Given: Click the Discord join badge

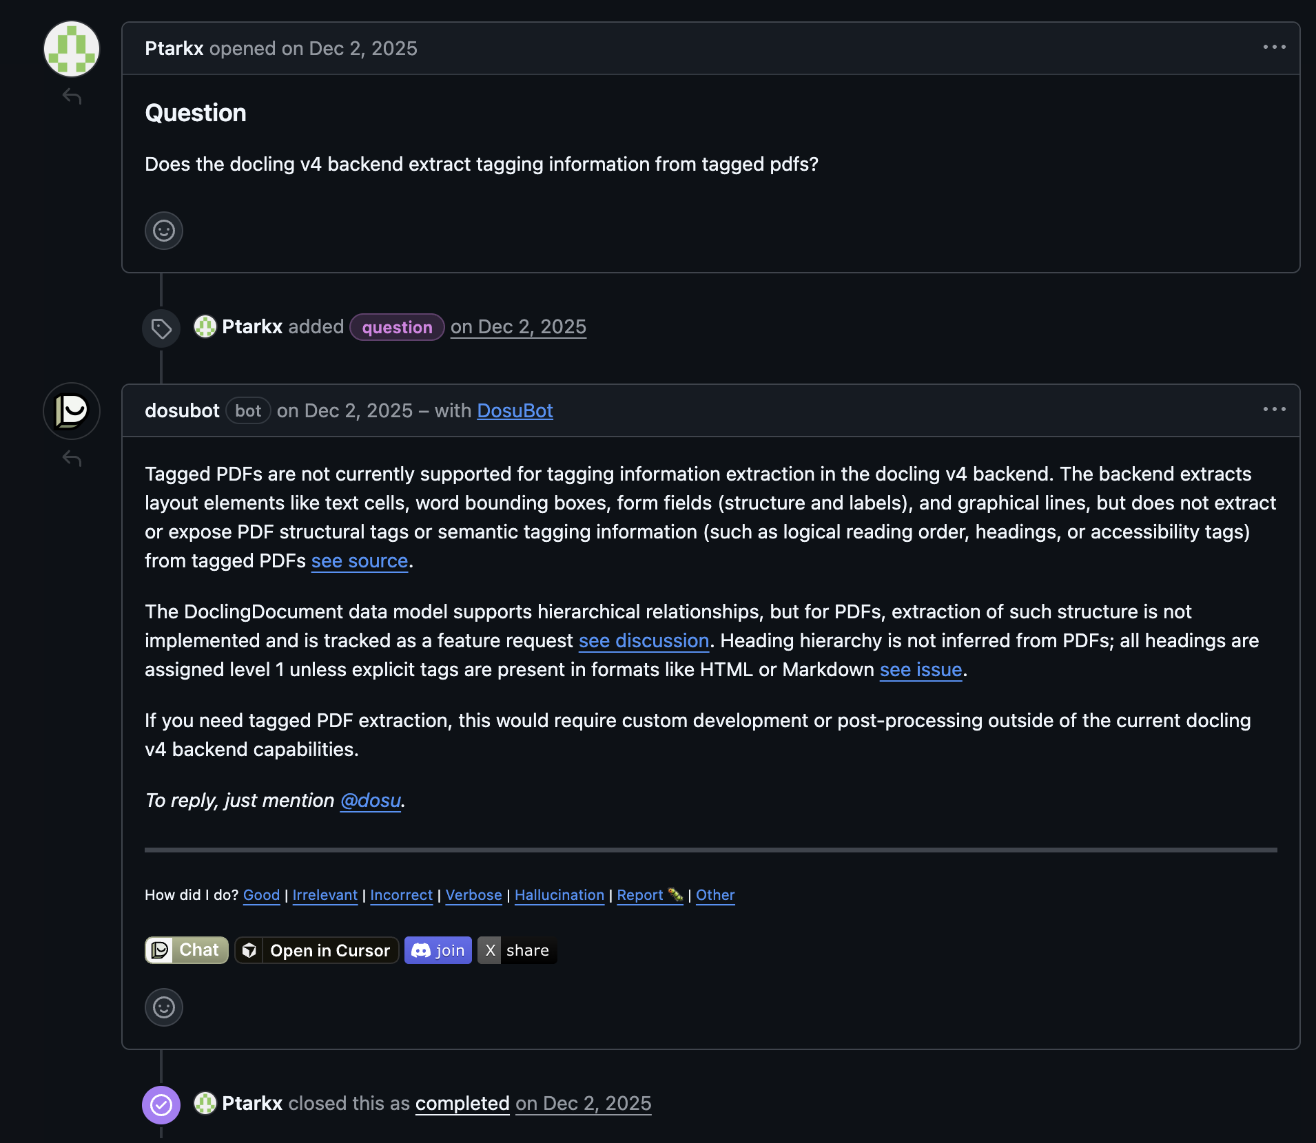Looking at the screenshot, I should click(438, 950).
